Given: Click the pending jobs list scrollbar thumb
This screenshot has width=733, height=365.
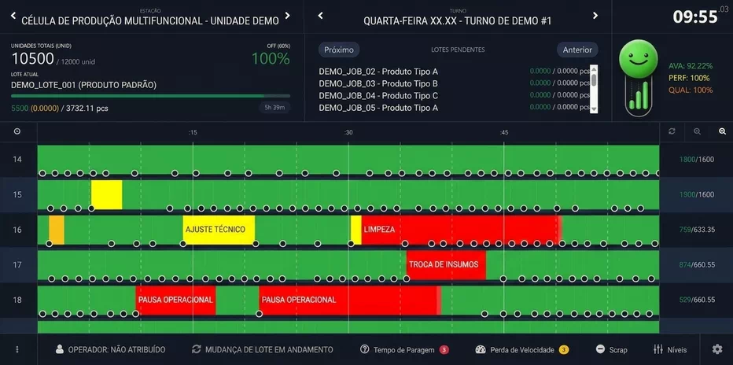Looking at the screenshot, I should point(594,80).
